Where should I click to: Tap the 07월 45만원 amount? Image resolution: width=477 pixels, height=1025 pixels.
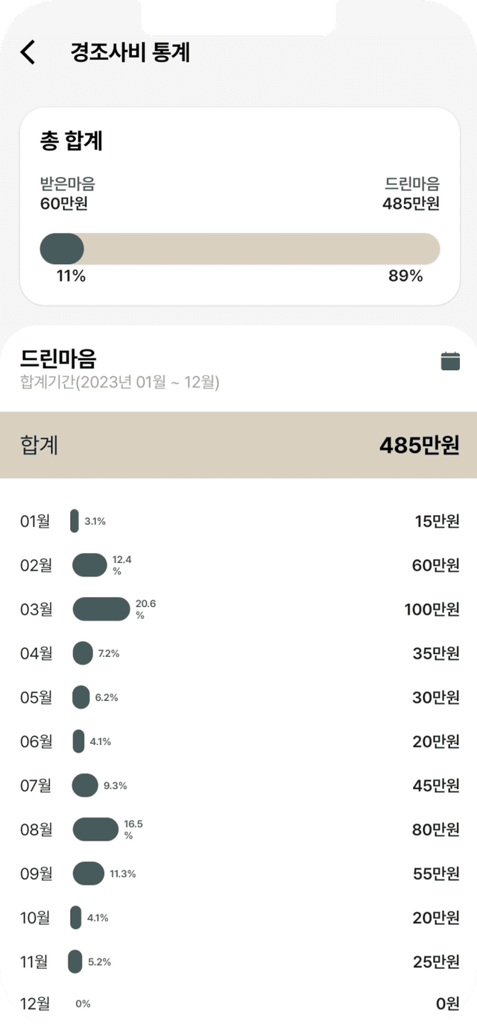436,785
